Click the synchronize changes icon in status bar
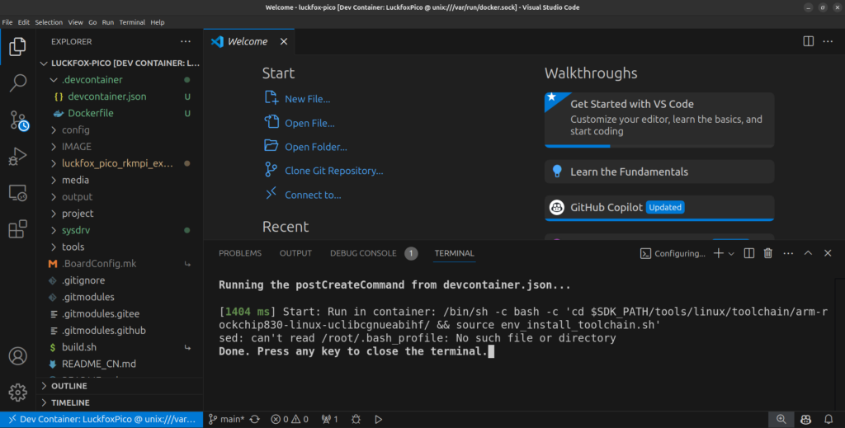This screenshot has height=428, width=845. (x=254, y=420)
